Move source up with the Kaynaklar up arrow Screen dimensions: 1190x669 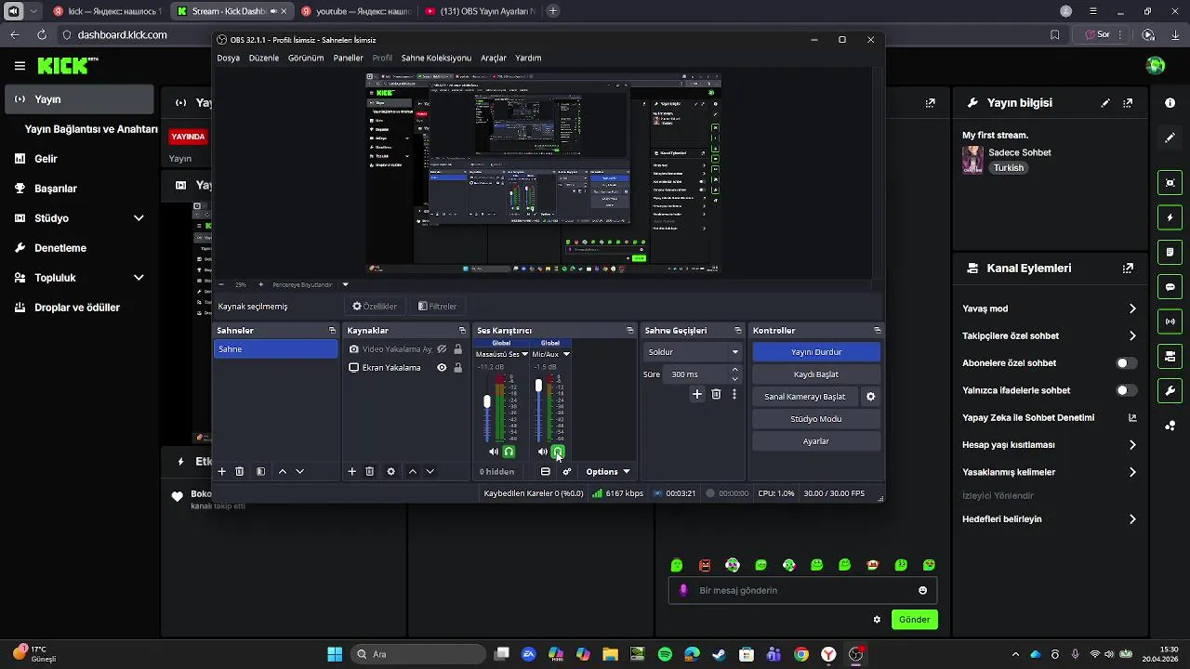coord(412,472)
